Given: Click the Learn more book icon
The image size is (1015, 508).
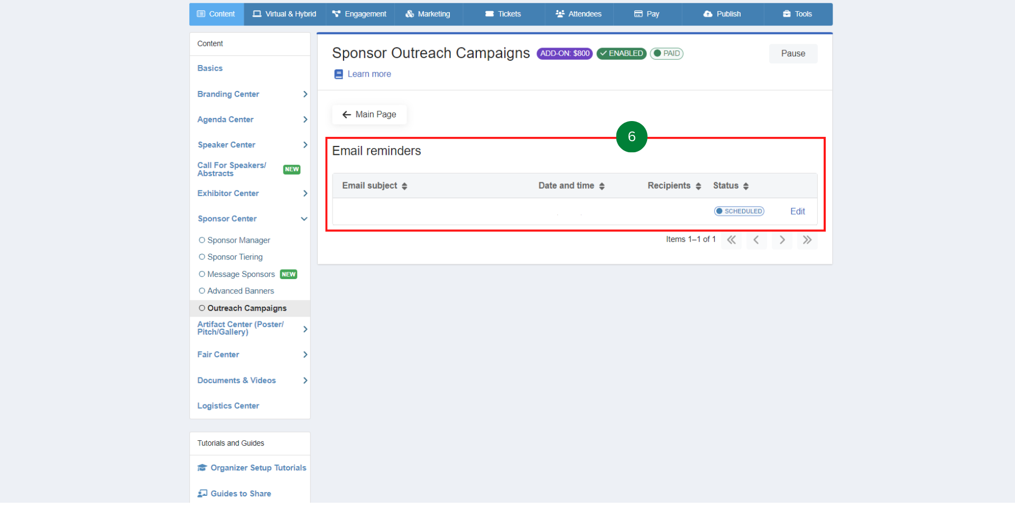Looking at the screenshot, I should 338,75.
